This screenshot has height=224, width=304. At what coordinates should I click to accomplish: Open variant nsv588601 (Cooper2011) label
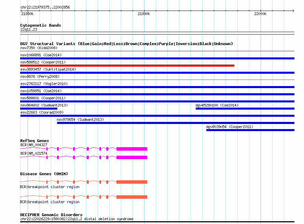pos(43,98)
